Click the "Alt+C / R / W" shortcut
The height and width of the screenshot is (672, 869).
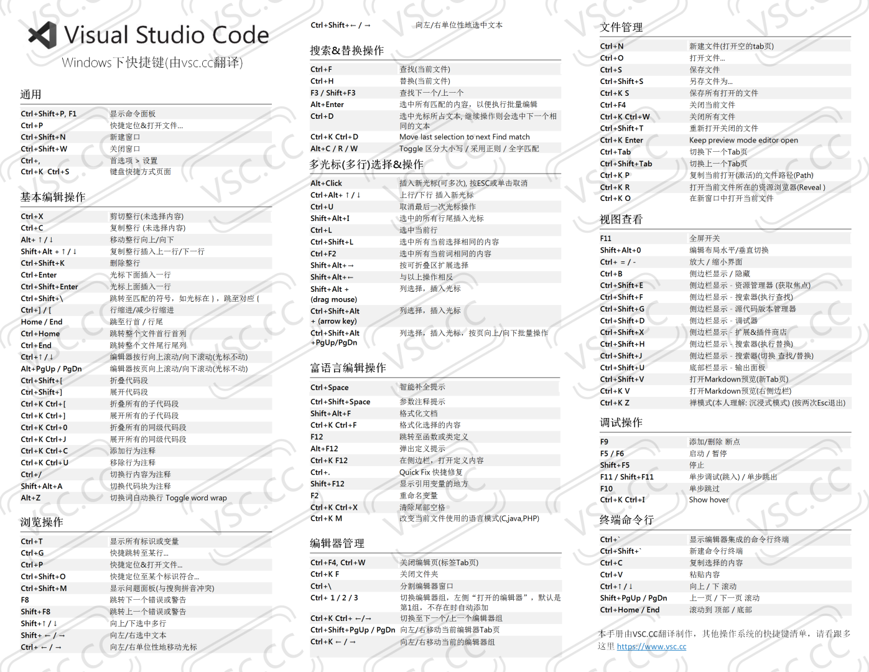[334, 149]
